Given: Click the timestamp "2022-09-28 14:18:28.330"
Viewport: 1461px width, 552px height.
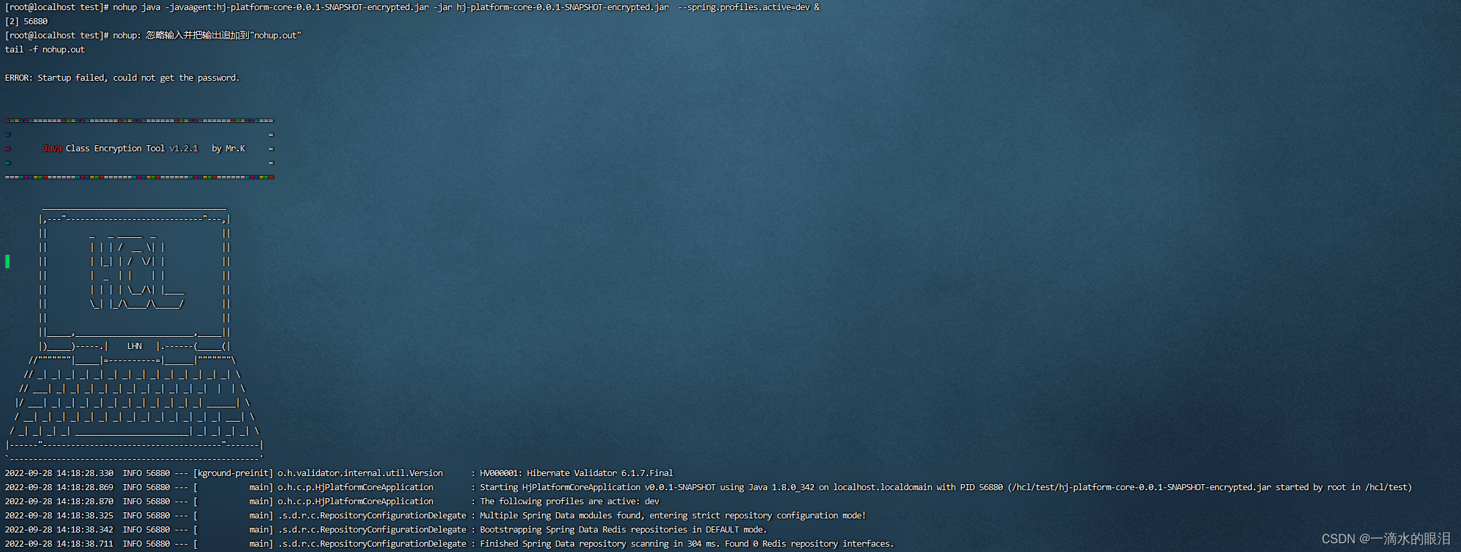Looking at the screenshot, I should [x=59, y=473].
